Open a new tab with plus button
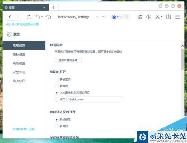Image resolution: width=187 pixels, height=143 pixels. tap(54, 7)
